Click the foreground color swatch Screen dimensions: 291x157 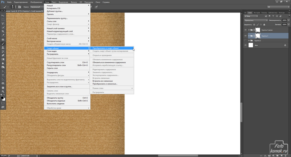(x=2, y=97)
